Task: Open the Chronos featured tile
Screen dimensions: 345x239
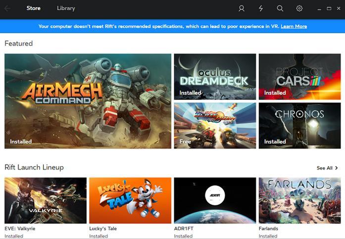Action: (x=299, y=126)
